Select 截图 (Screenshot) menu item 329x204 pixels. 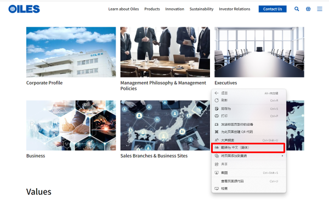[x=248, y=173]
